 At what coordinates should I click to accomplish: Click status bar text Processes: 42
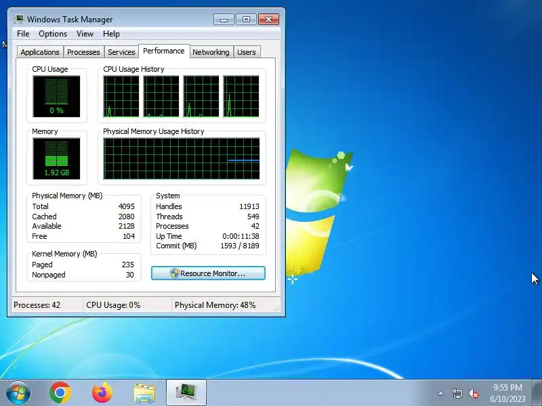pyautogui.click(x=37, y=305)
